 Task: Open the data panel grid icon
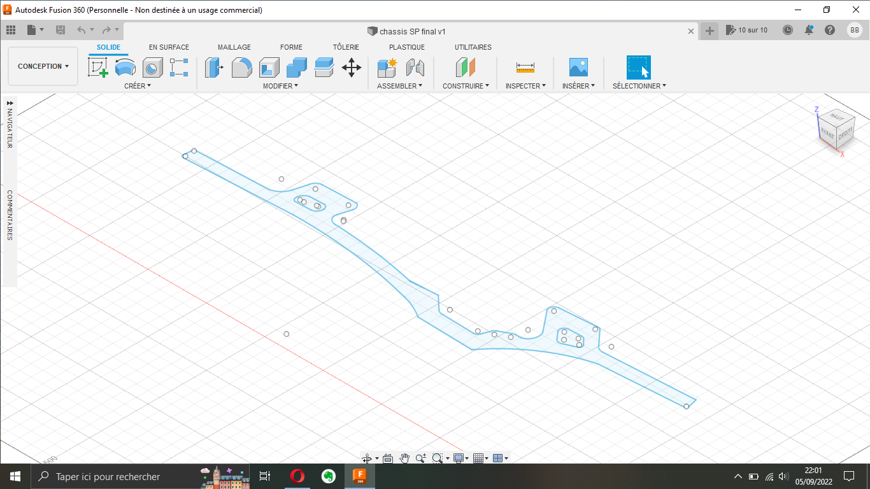[x=11, y=30]
